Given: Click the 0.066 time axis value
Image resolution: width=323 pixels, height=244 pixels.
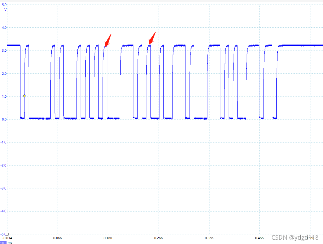Looking at the screenshot, I should click(x=58, y=238).
